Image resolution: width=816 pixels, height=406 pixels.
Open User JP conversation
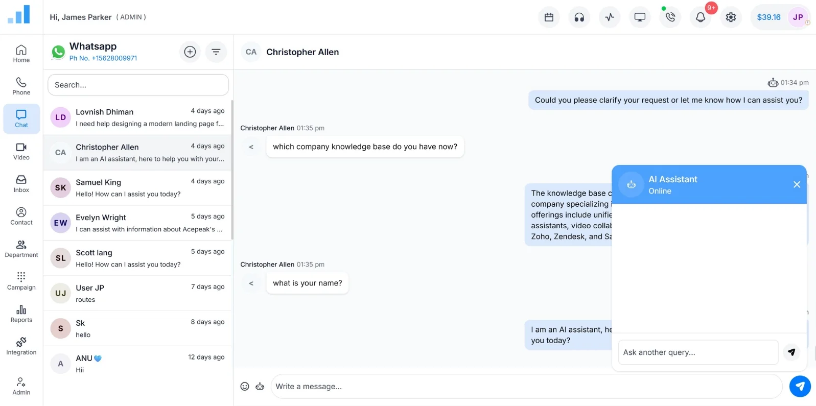click(x=138, y=294)
